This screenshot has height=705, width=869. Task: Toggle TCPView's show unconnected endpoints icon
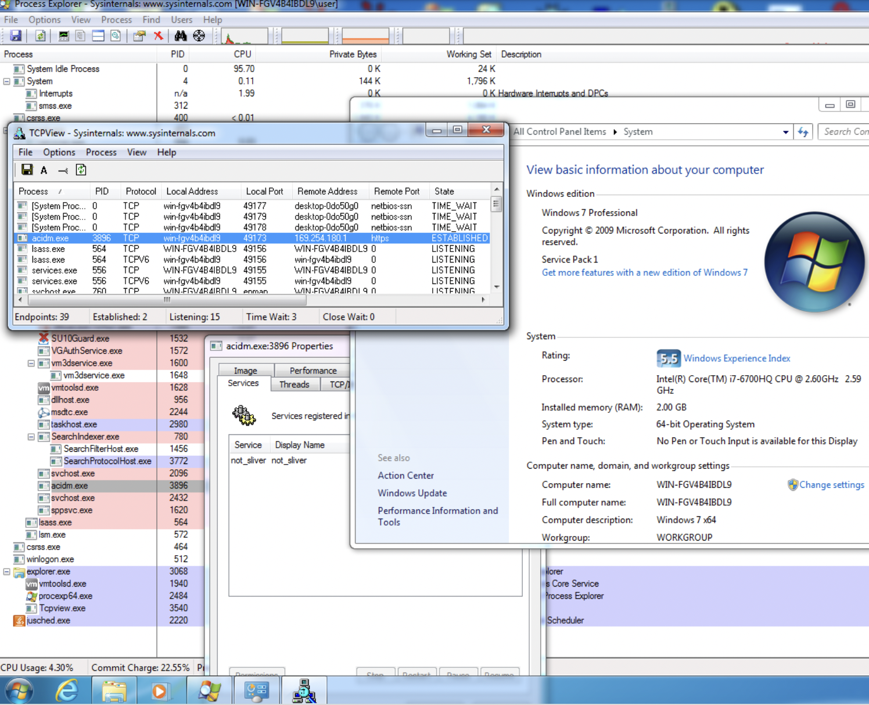(63, 170)
